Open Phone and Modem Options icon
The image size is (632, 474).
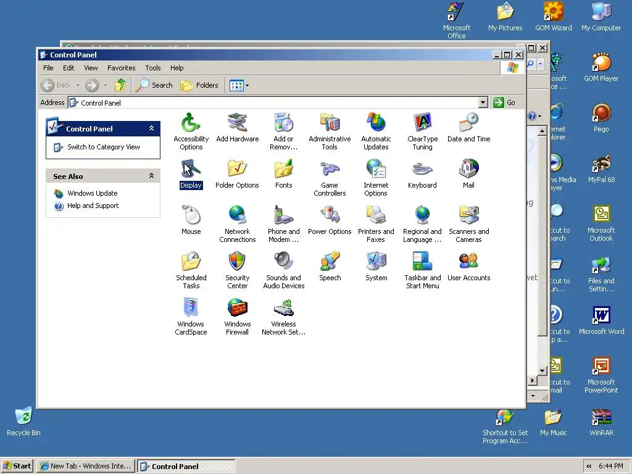click(283, 224)
